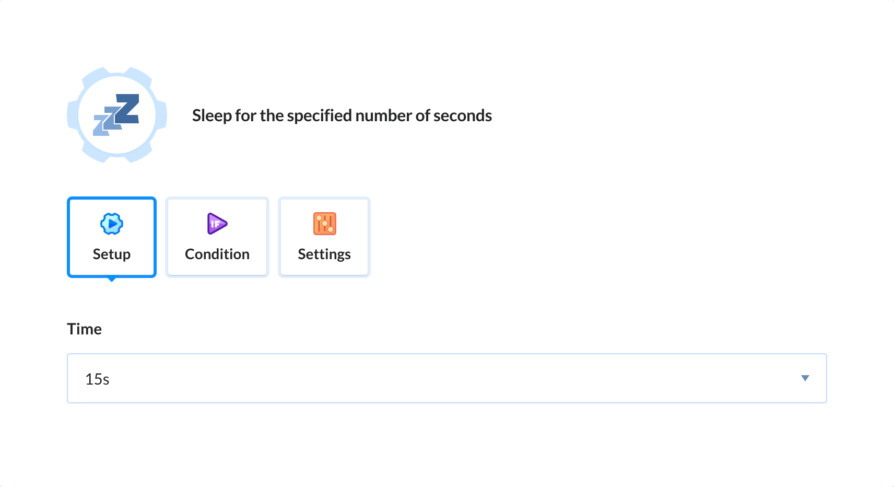Click the orange sliders Settings icon
894x487 pixels.
324,224
